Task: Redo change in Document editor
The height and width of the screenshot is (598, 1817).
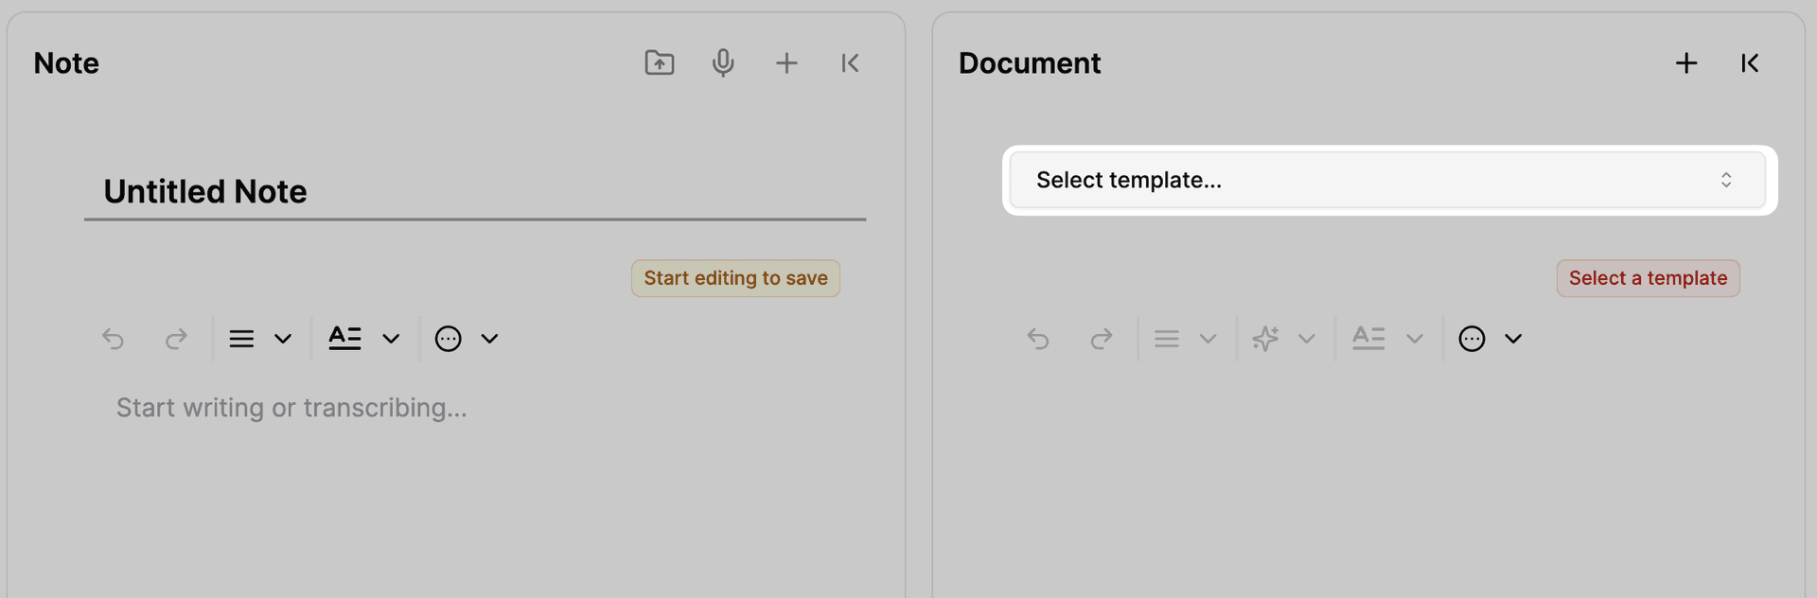Action: coord(1102,339)
